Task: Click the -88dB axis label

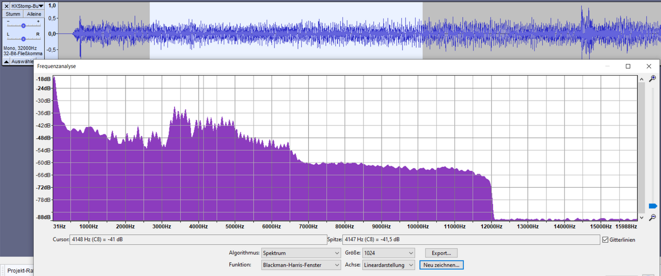Action: [x=43, y=218]
